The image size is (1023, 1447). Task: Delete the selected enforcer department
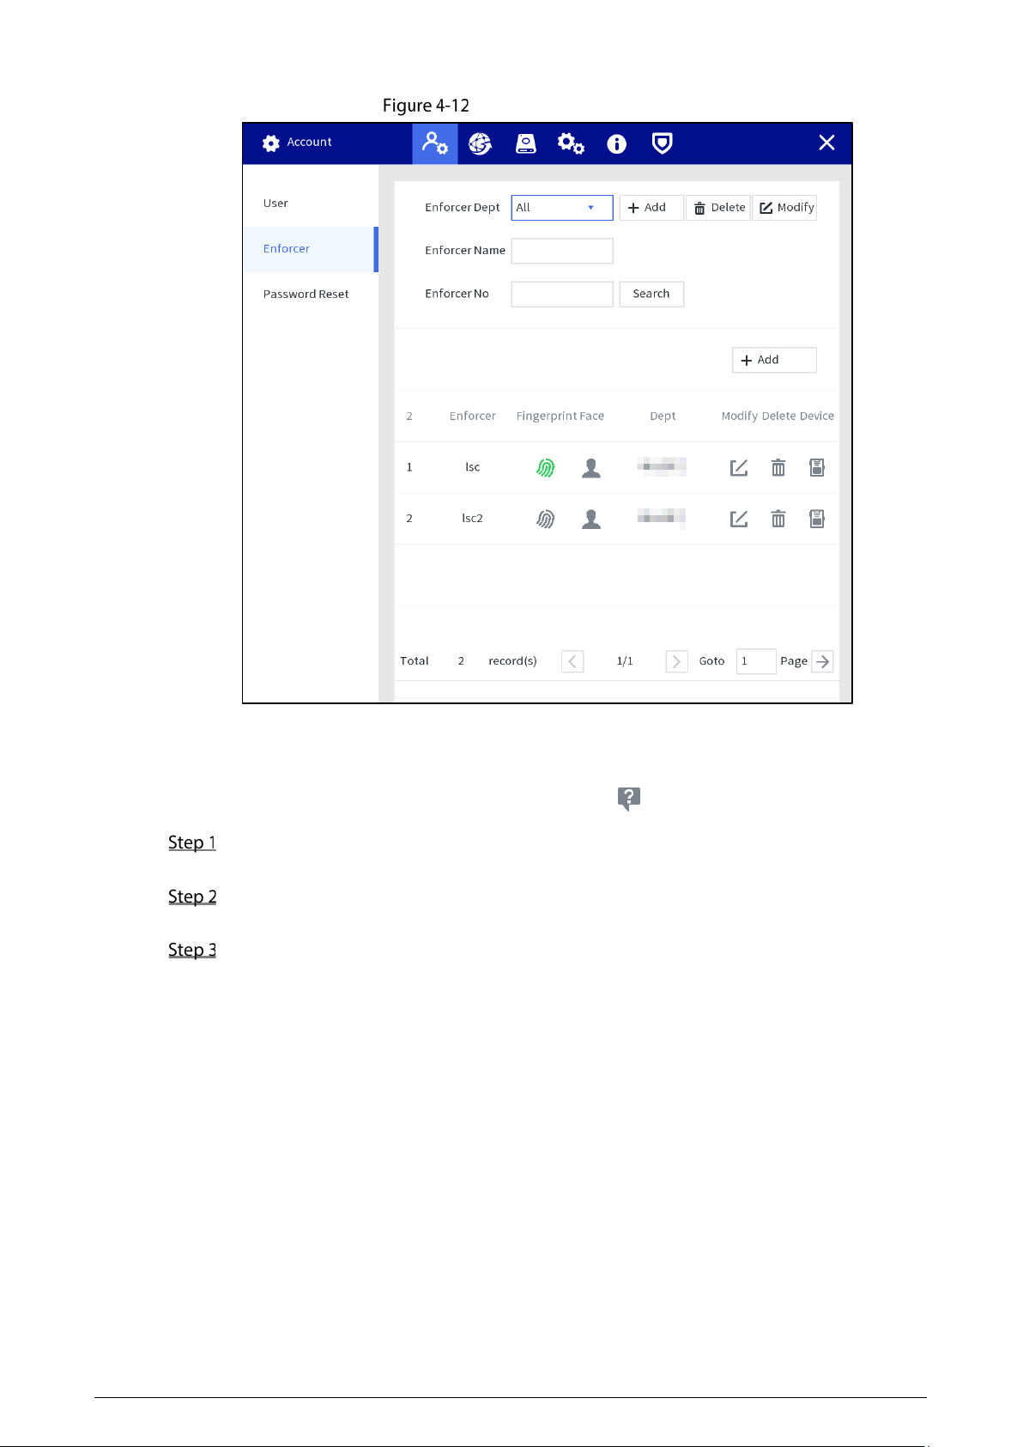718,208
